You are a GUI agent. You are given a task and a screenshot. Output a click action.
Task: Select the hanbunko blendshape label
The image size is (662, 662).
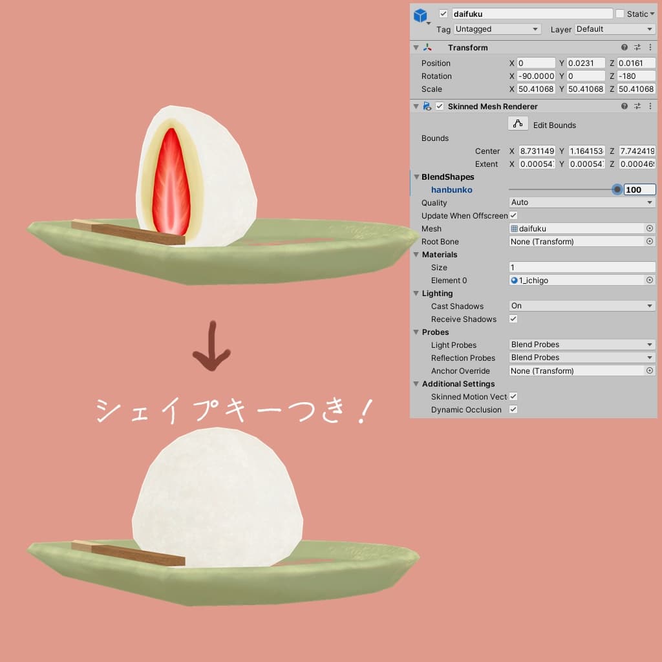451,189
